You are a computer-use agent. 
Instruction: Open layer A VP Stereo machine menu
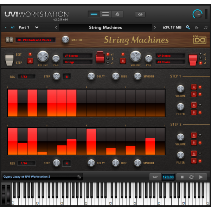pyautogui.click(x=77, y=56)
